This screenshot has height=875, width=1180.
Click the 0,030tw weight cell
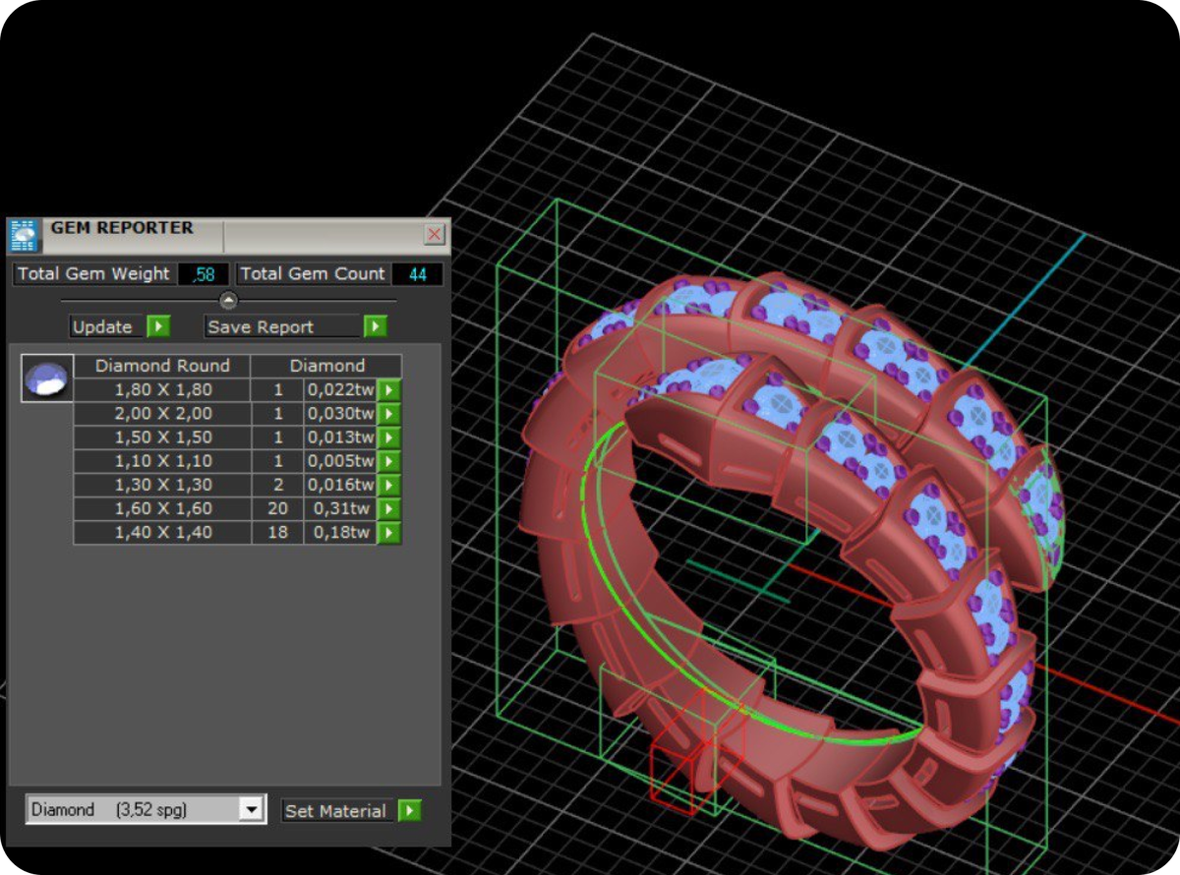coord(341,414)
